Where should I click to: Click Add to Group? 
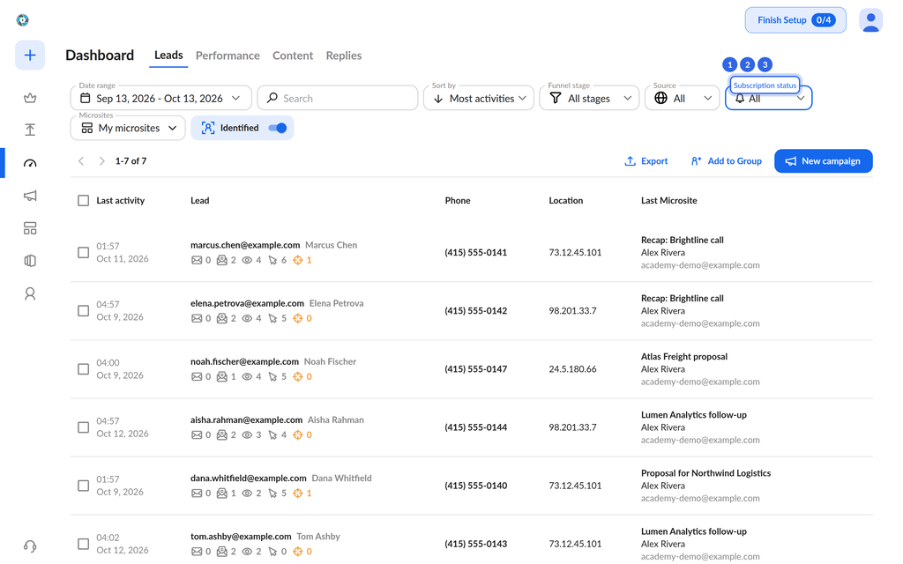pyautogui.click(x=727, y=161)
